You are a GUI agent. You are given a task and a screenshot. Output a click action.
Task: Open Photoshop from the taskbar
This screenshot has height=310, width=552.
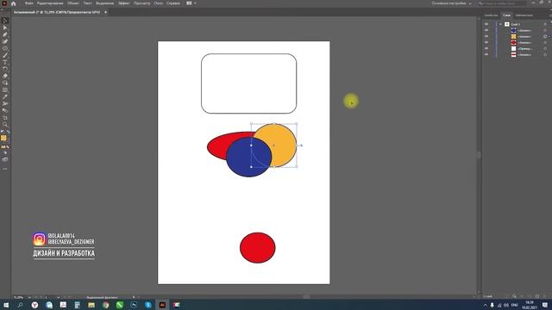point(134,305)
